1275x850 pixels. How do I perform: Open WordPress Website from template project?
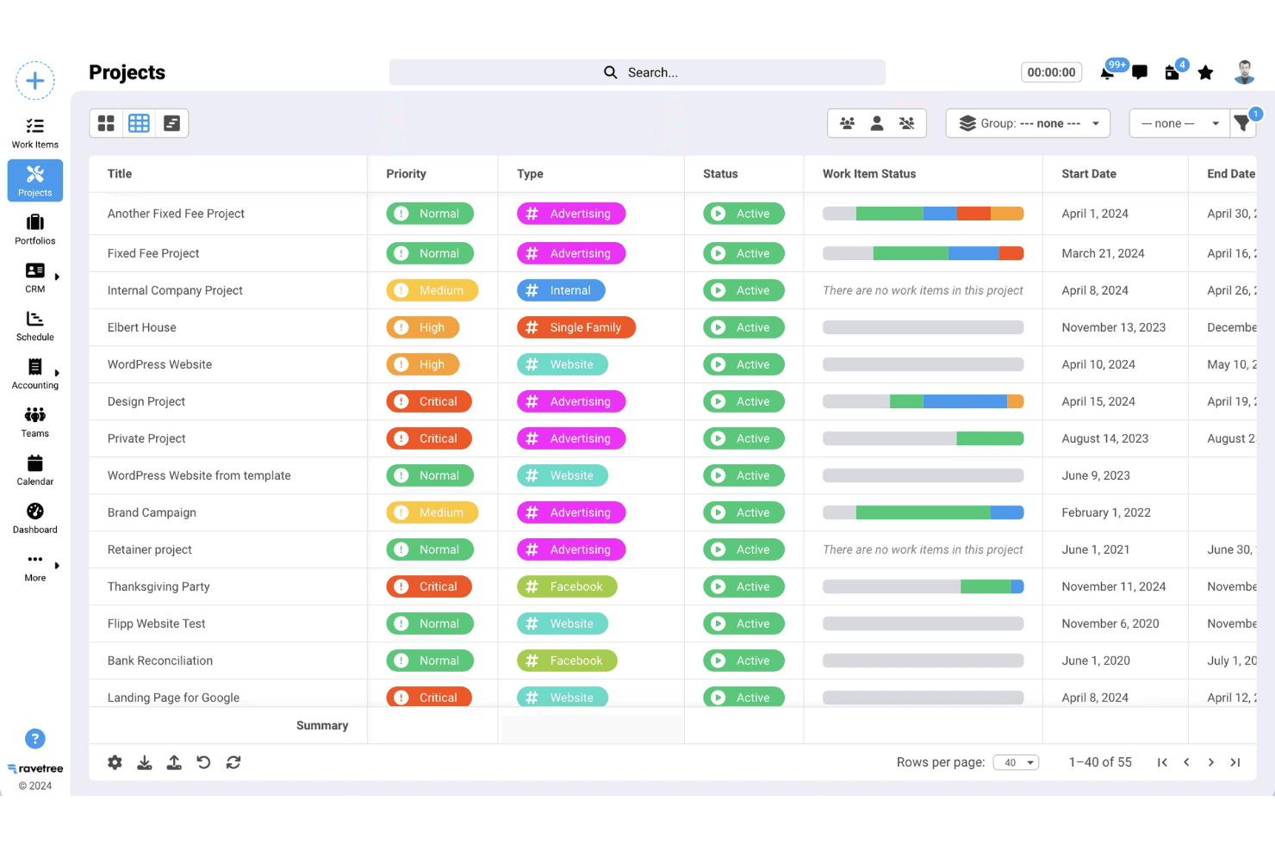[x=199, y=475]
